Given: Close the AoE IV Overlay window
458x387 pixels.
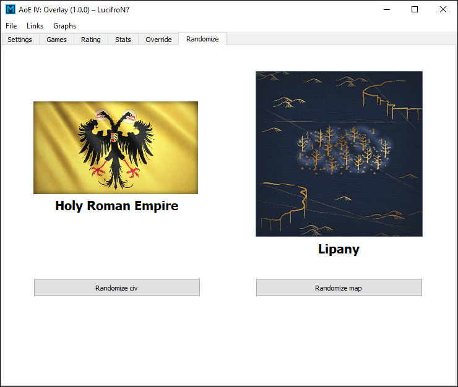Looking at the screenshot, I should (443, 9).
